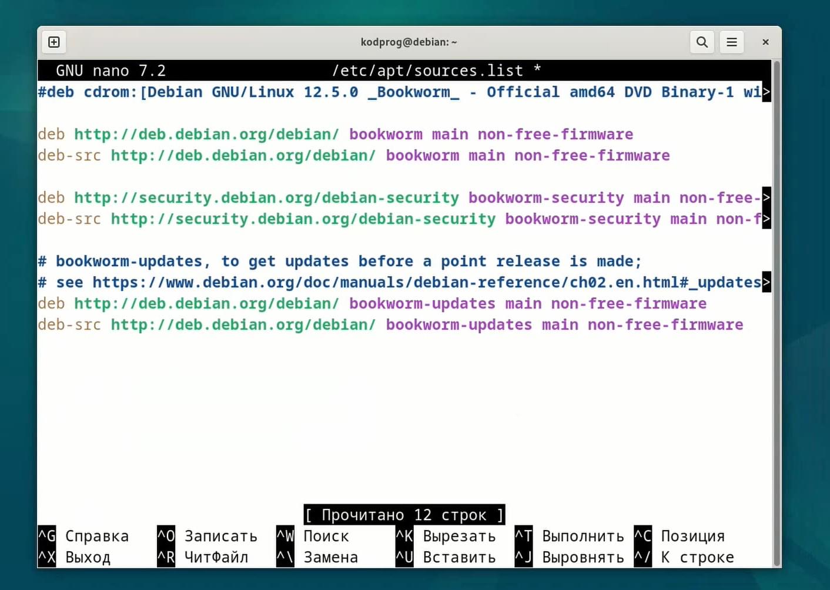Image resolution: width=830 pixels, height=590 pixels.
Task: Click the line-continuation '>' marker on cdrom line
Action: point(767,92)
